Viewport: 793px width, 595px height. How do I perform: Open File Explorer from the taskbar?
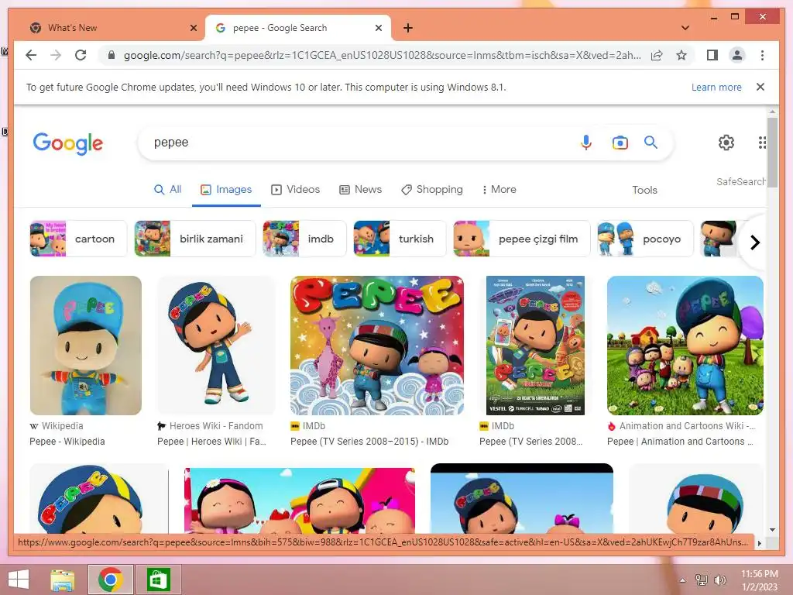[x=63, y=580]
